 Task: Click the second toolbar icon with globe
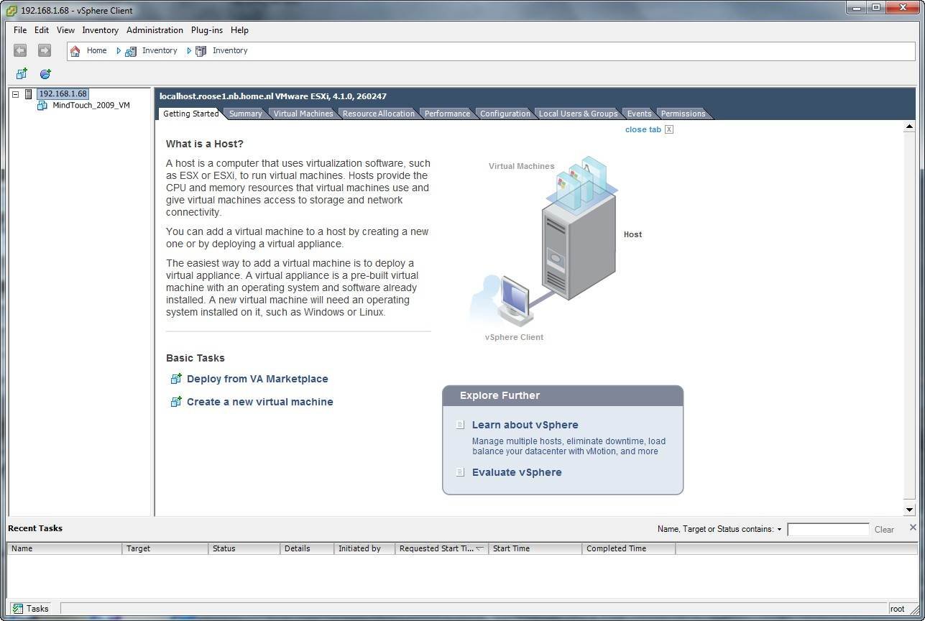click(45, 74)
